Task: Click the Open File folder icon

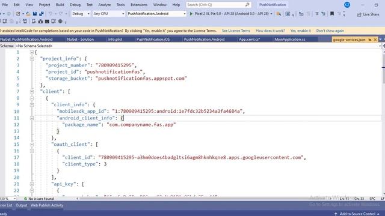Action: 28,14
